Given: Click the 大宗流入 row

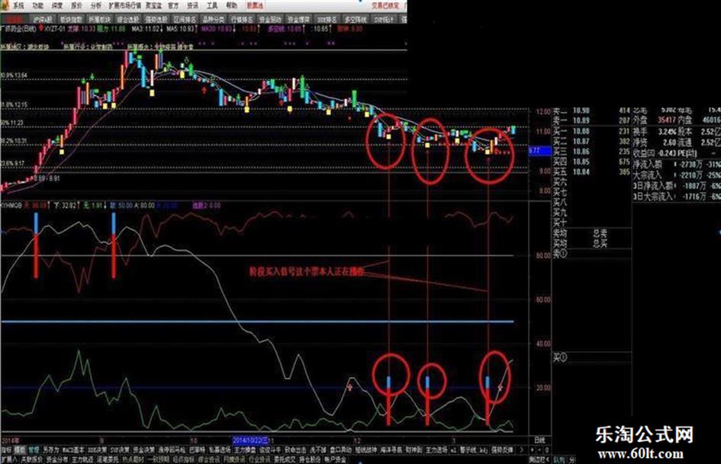Looking at the screenshot, I should [677, 175].
